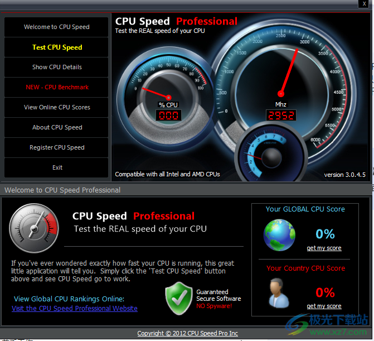Click 'Welcome to CPU Speed Professional' header bar
374x341 pixels.
(186, 190)
